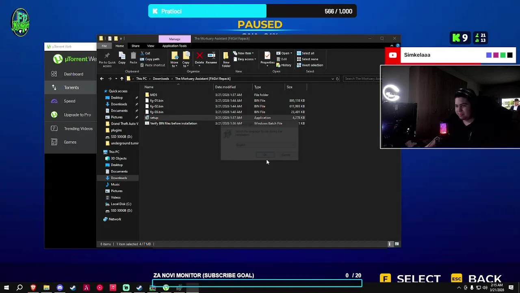Create a New folder
This screenshot has width=520, height=293.
[x=226, y=59]
